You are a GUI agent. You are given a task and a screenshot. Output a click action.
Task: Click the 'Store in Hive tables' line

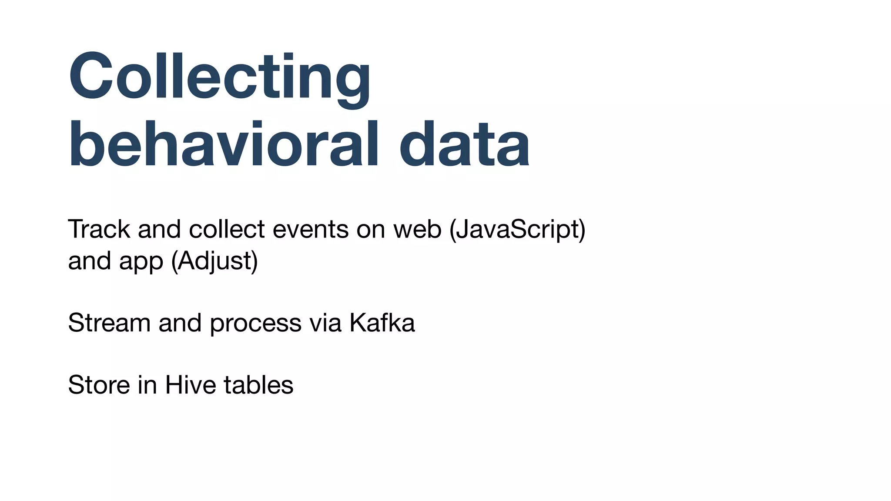[181, 385]
